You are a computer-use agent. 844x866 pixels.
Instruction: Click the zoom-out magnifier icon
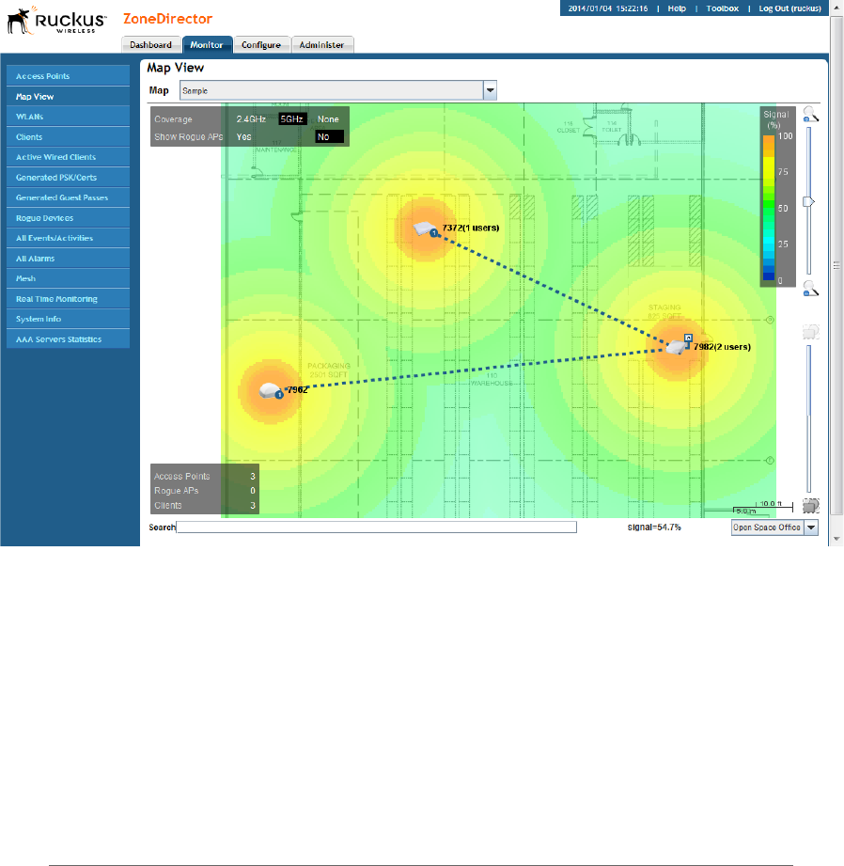point(810,289)
